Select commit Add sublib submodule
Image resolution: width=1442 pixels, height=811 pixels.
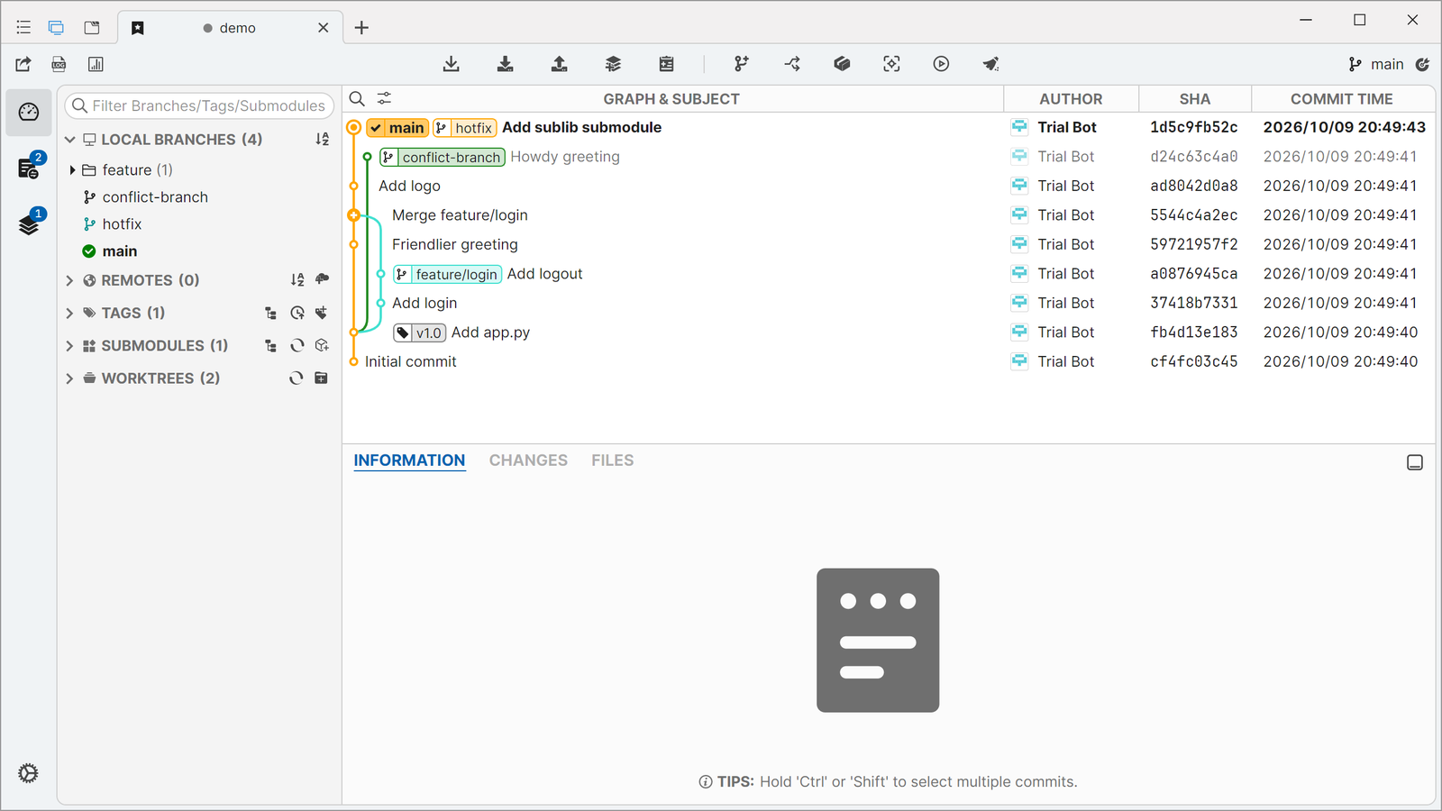[888, 127]
